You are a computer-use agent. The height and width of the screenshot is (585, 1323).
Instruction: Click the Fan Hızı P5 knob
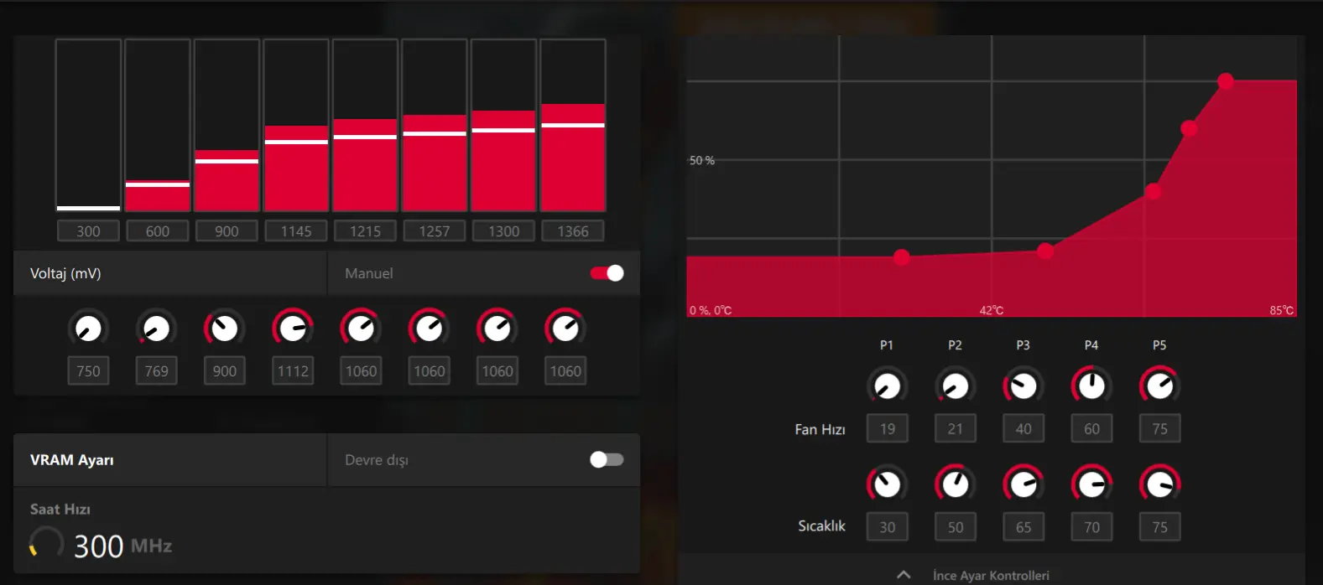(x=1159, y=386)
